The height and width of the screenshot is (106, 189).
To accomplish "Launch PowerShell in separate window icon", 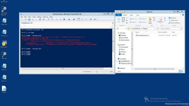I will coord(74,19).
